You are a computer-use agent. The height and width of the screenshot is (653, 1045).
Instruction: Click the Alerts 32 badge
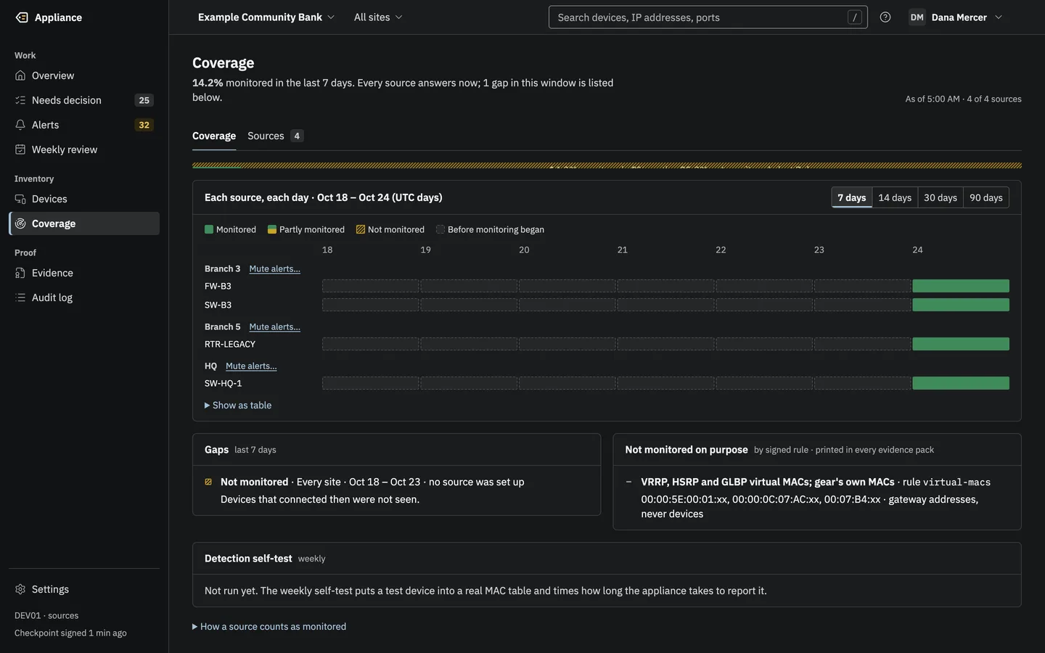(144, 125)
